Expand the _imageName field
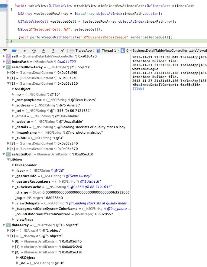 coord(13,132)
